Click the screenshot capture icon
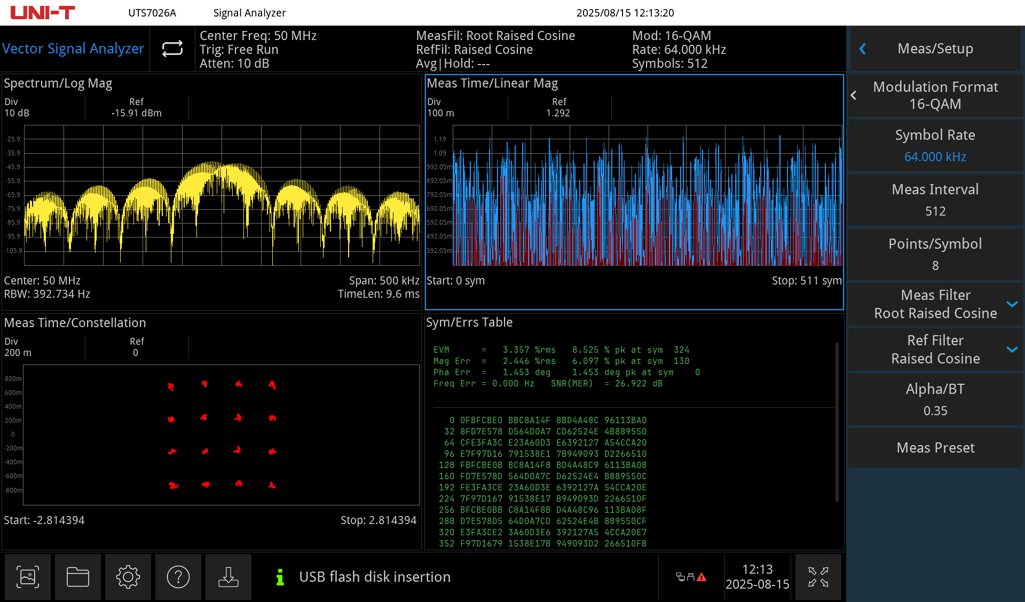The width and height of the screenshot is (1025, 602). (x=28, y=577)
